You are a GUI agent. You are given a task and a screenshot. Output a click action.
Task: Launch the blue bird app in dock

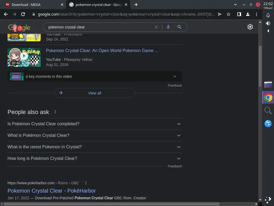(x=268, y=123)
